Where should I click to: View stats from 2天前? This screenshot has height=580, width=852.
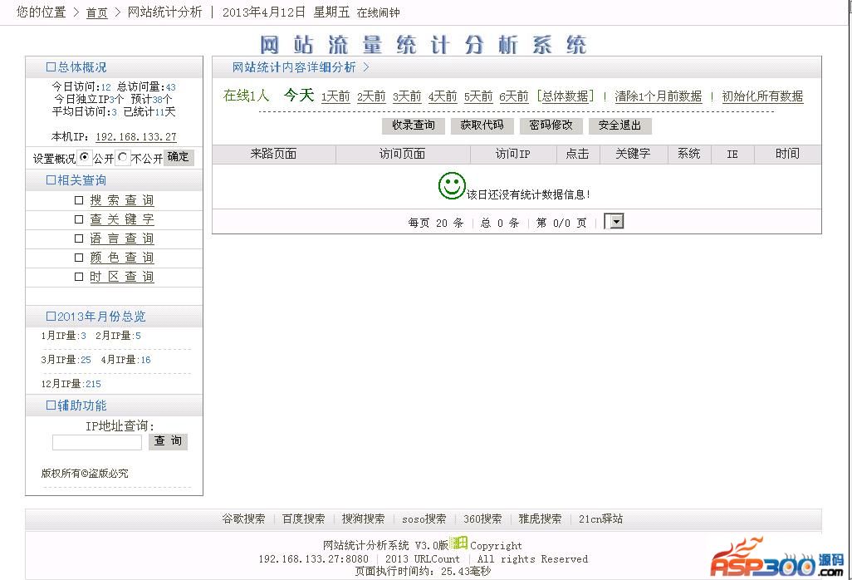(371, 96)
